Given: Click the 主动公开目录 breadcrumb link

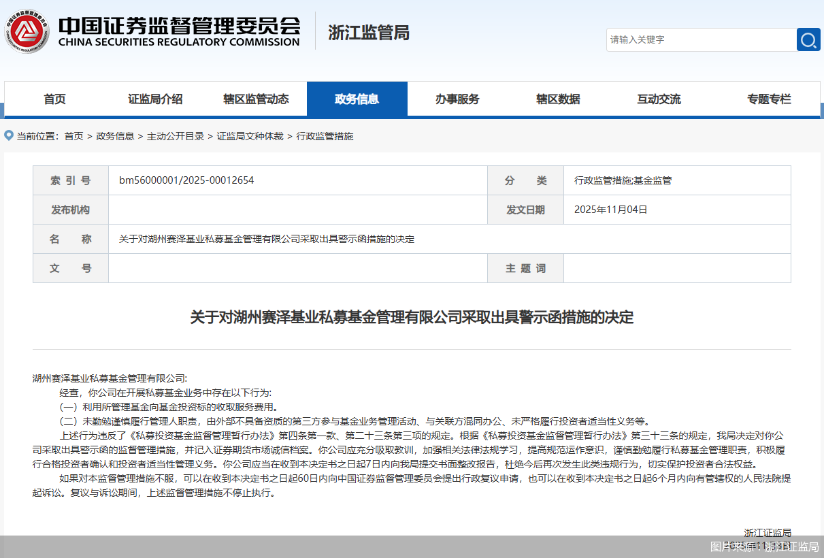Looking at the screenshot, I should pos(176,135).
